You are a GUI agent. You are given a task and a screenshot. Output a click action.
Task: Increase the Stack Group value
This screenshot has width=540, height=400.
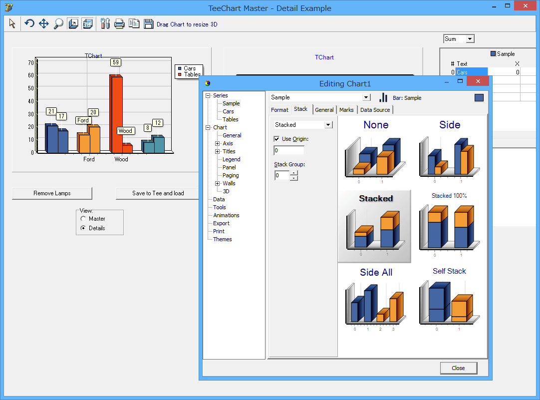[294, 173]
